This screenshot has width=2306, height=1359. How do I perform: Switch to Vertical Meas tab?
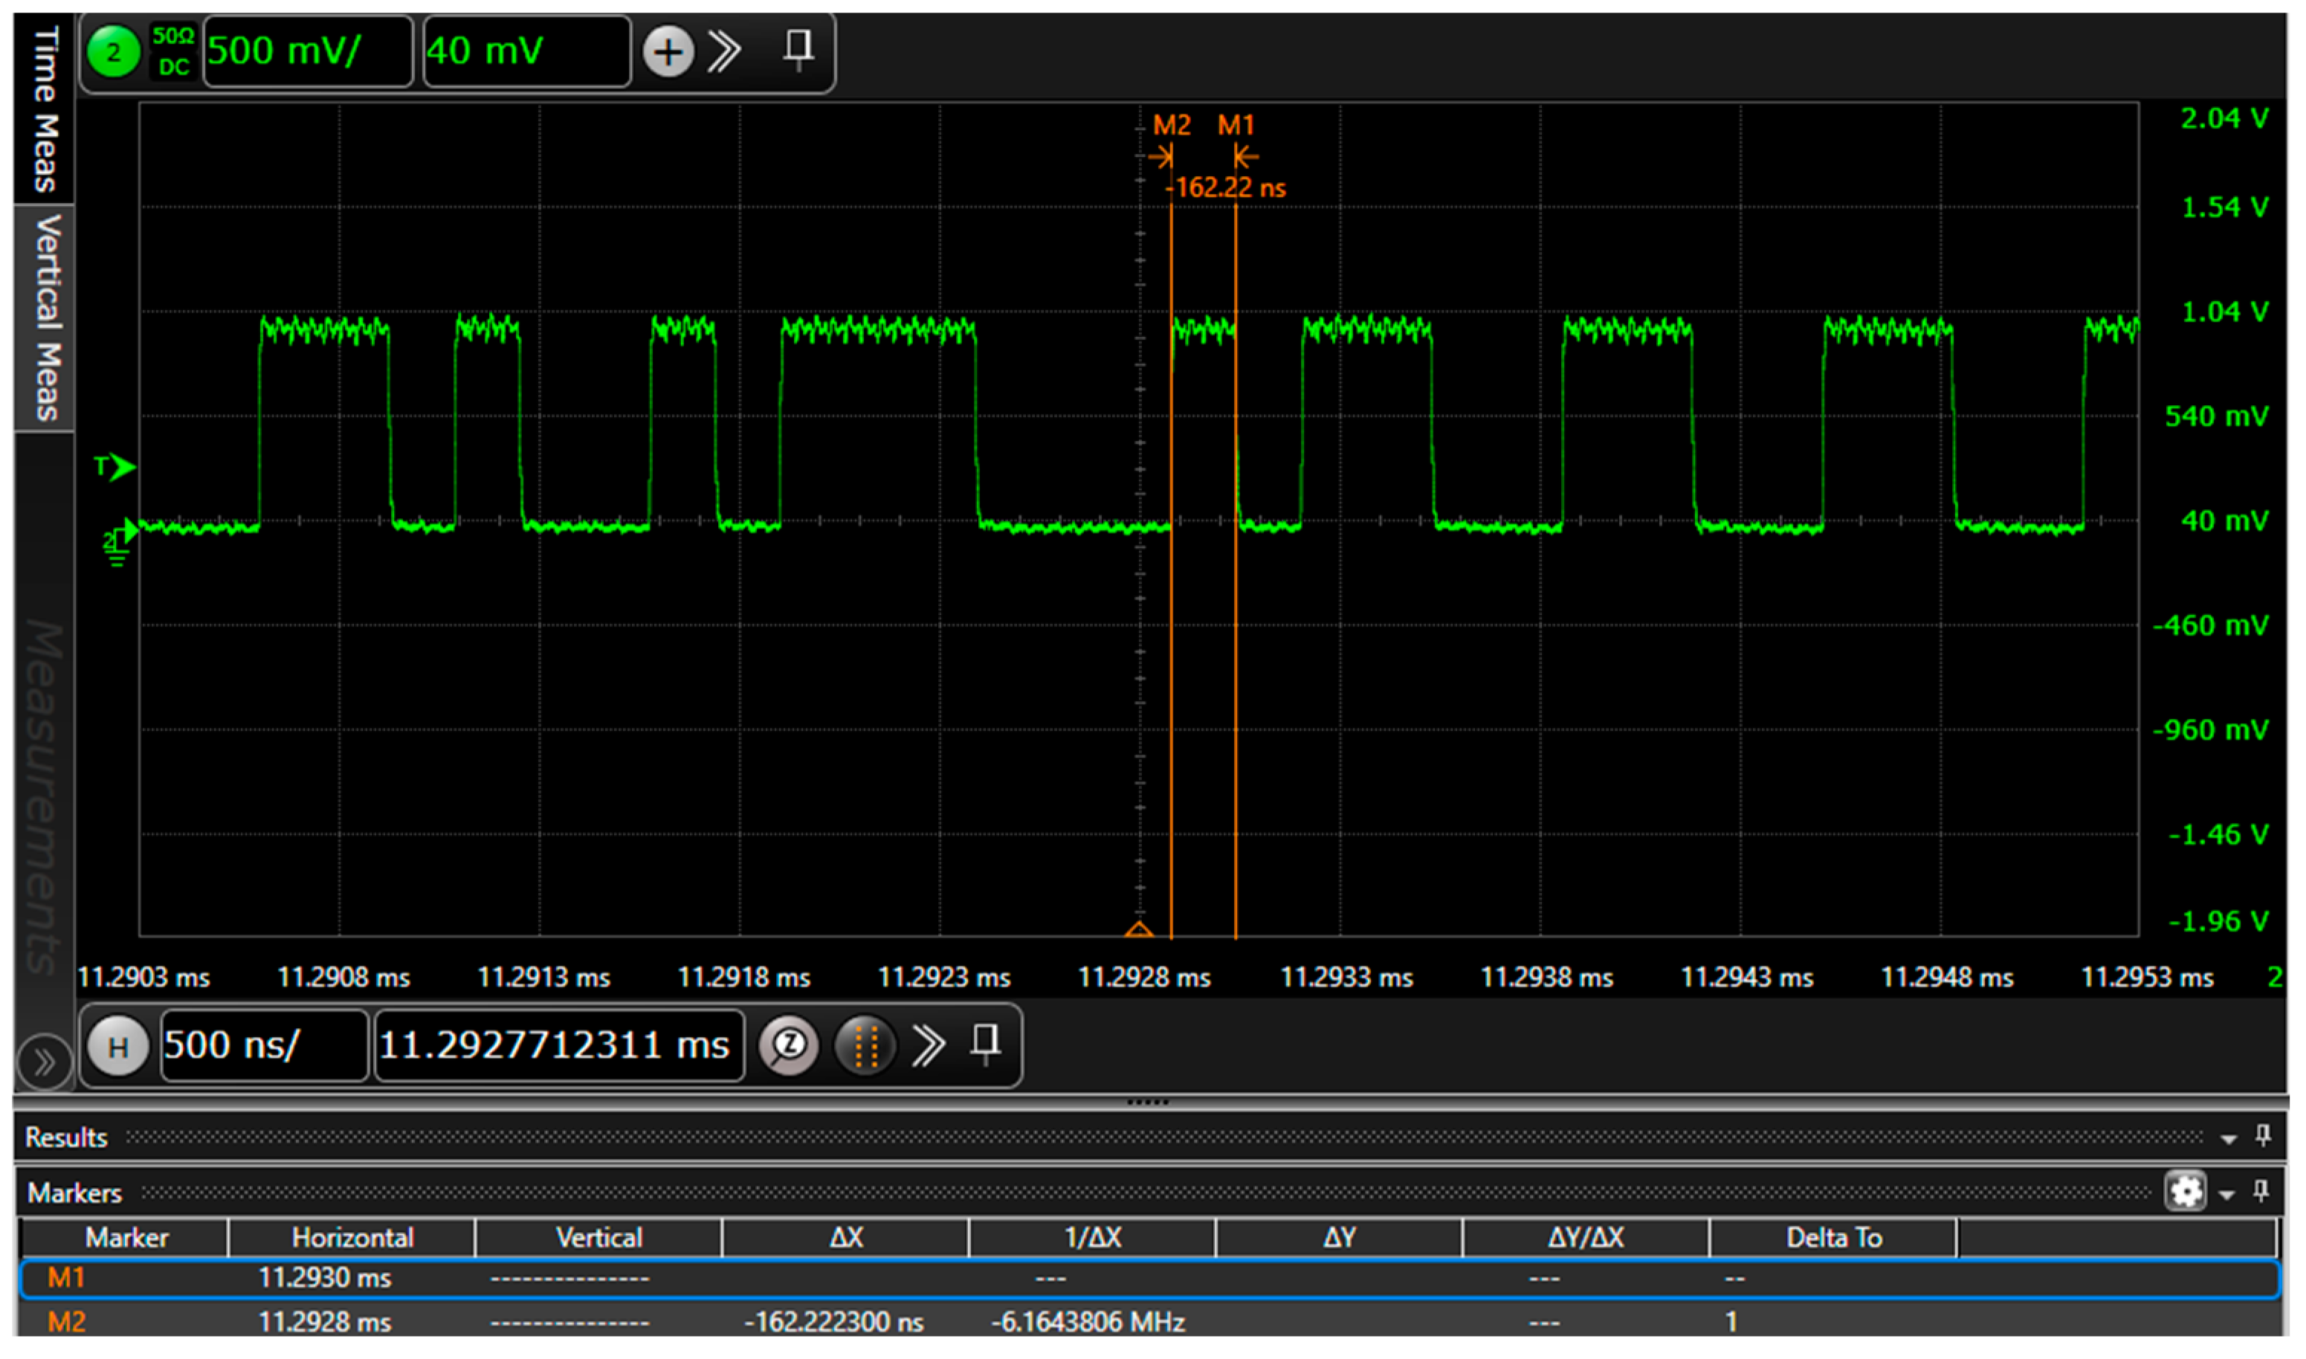tap(45, 317)
